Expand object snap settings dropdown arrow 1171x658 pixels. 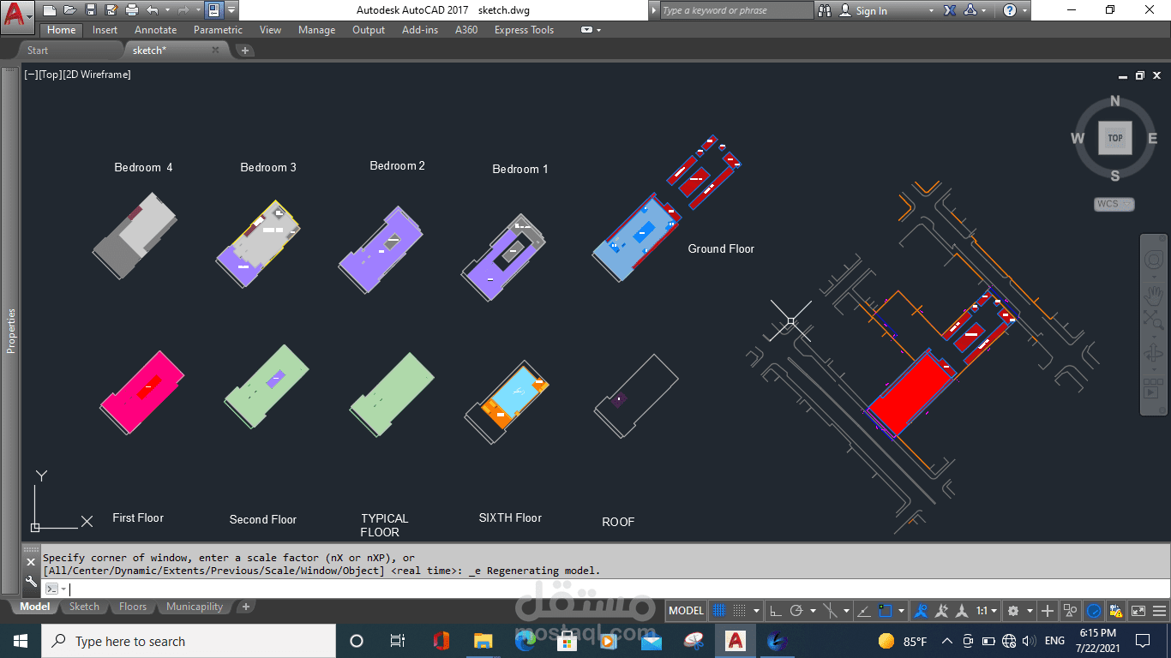point(901,611)
